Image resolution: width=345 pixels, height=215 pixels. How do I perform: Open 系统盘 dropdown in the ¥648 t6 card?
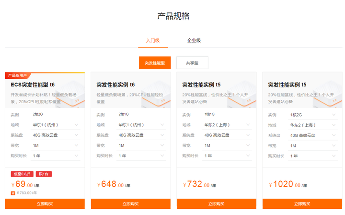click(x=141, y=135)
